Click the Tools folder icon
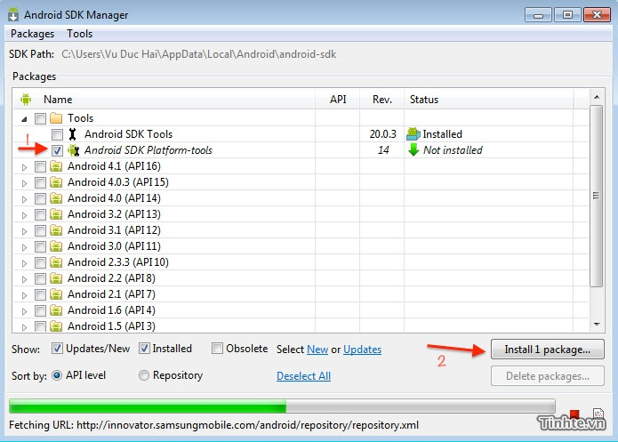The height and width of the screenshot is (442, 618). click(x=56, y=118)
